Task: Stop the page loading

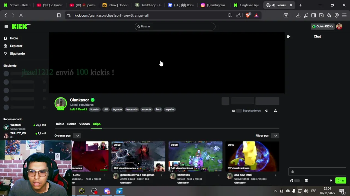Action: pyautogui.click(x=21, y=16)
